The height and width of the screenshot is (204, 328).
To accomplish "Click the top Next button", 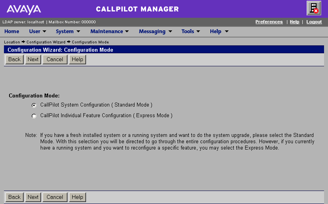I will pyautogui.click(x=33, y=60).
